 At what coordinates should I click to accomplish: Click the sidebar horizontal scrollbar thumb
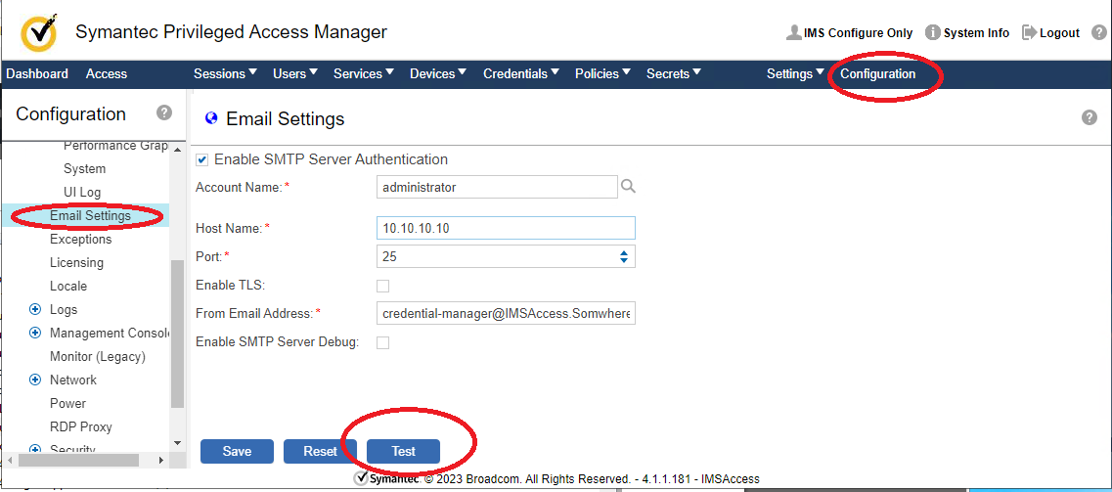tap(78, 460)
